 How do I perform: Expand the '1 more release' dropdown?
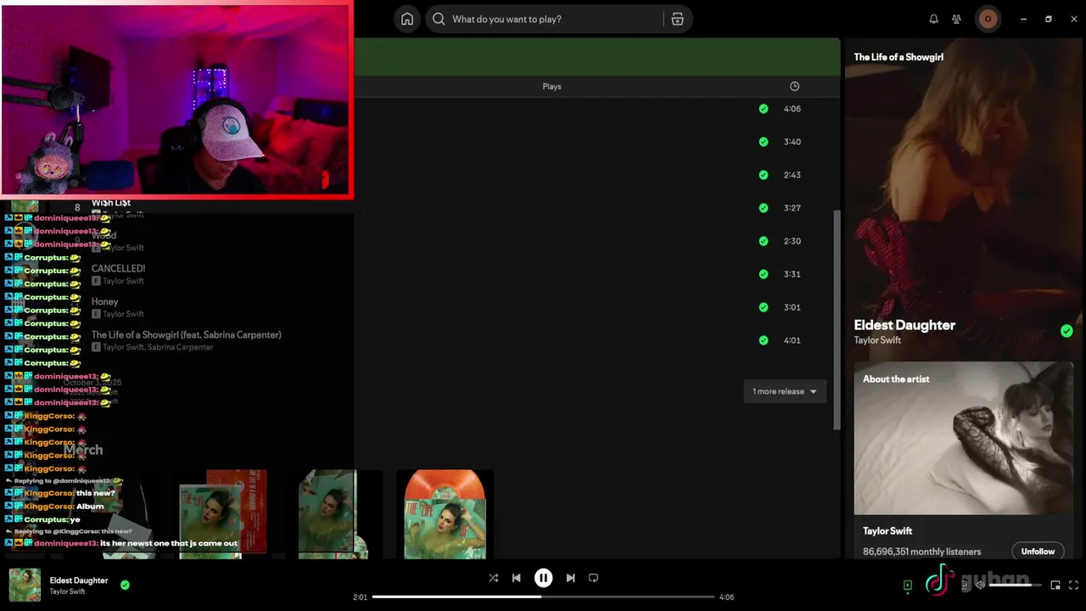(784, 391)
